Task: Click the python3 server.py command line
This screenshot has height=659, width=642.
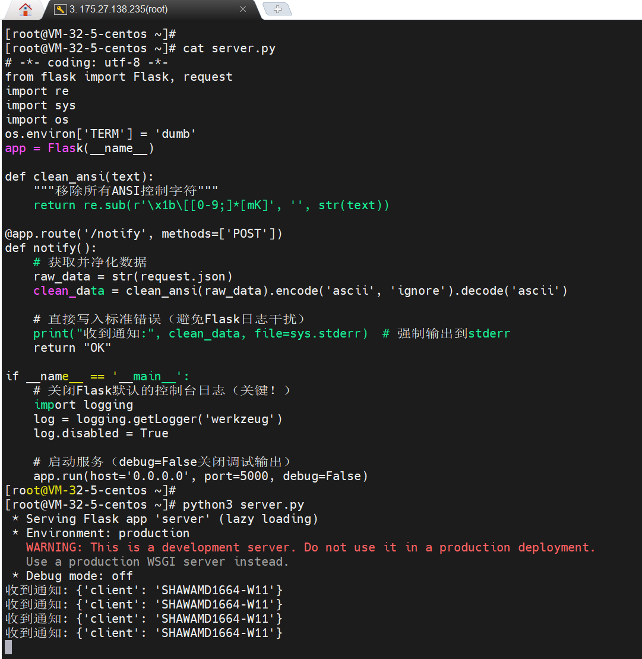Action: coord(245,505)
